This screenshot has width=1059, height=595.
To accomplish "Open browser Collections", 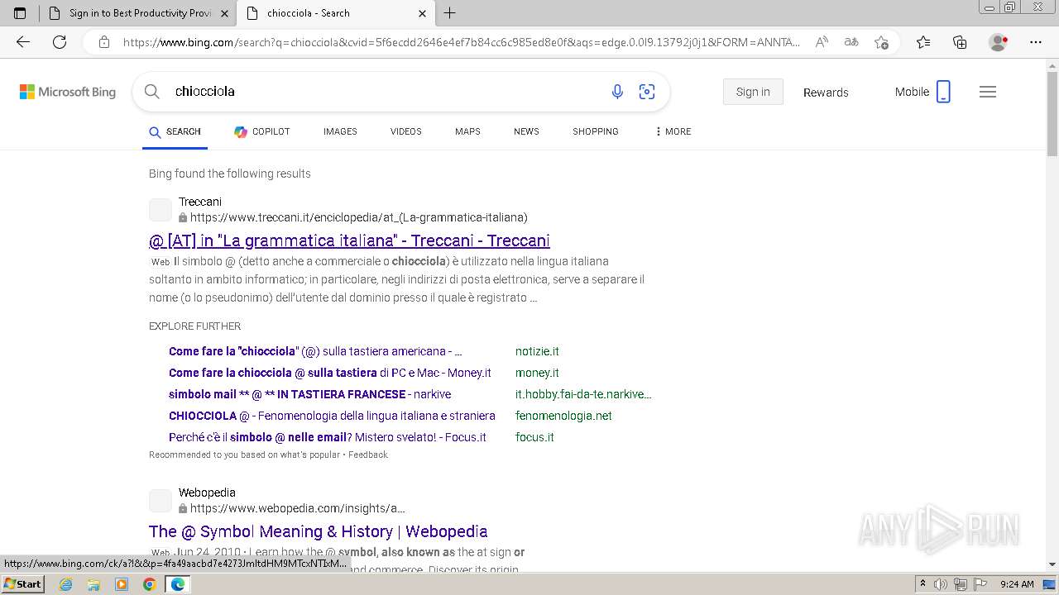I will (960, 42).
